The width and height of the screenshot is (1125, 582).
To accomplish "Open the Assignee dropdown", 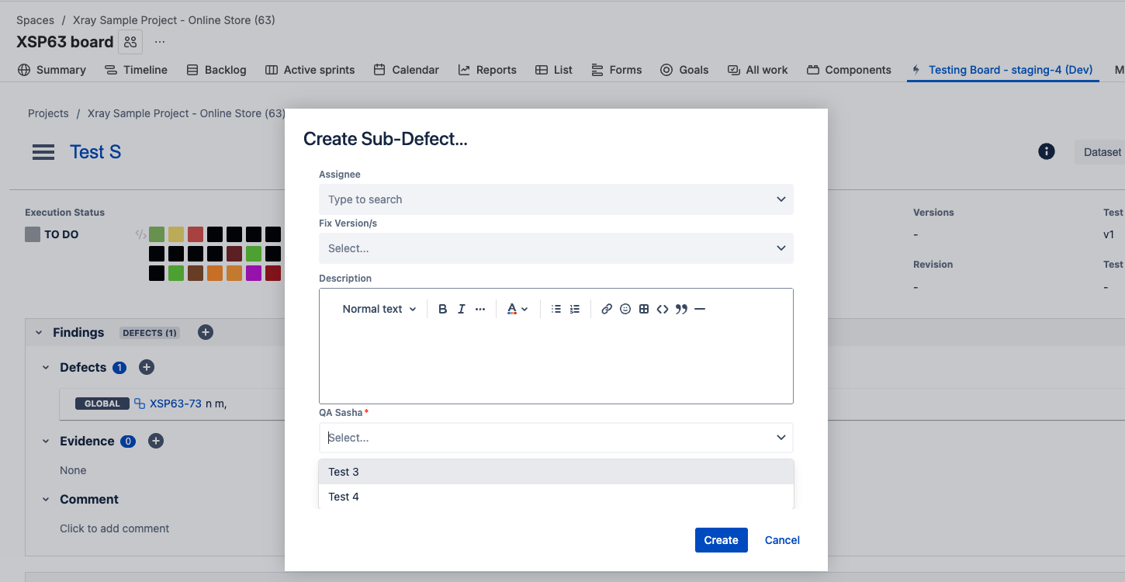I will click(x=556, y=199).
